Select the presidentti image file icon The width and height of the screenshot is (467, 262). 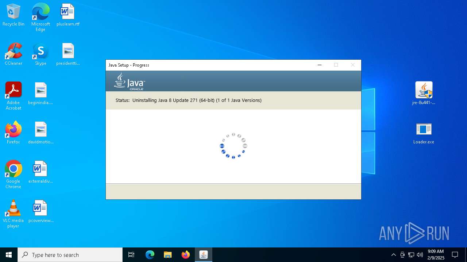(x=68, y=54)
